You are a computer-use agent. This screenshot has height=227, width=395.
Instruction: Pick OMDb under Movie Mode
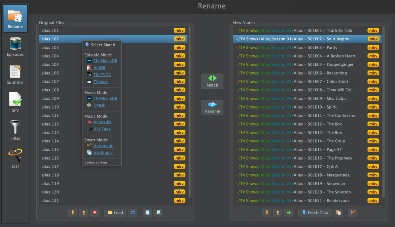point(99,105)
